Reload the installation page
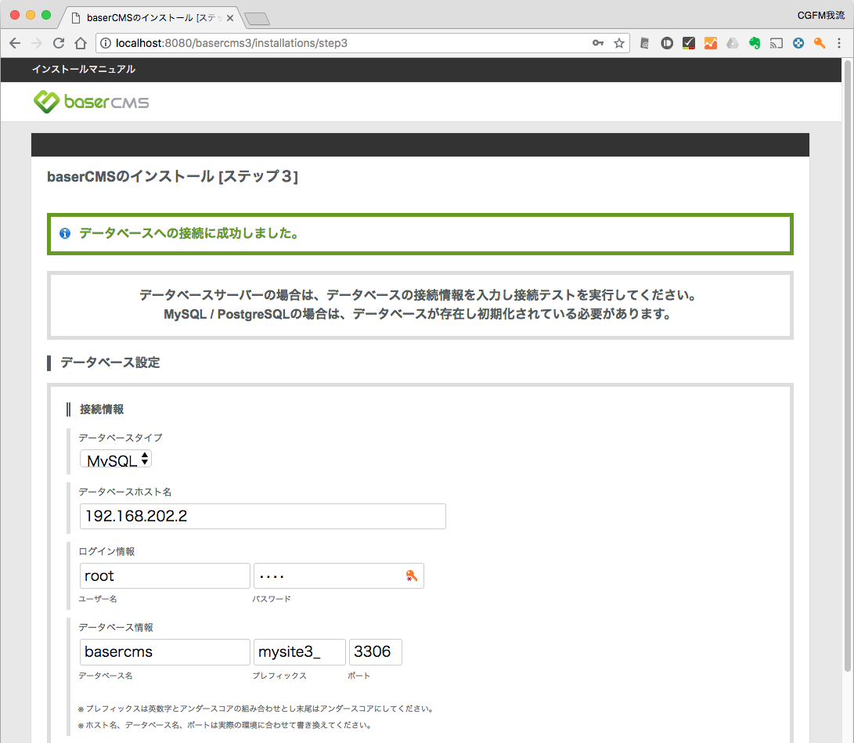The image size is (854, 743). click(x=59, y=43)
